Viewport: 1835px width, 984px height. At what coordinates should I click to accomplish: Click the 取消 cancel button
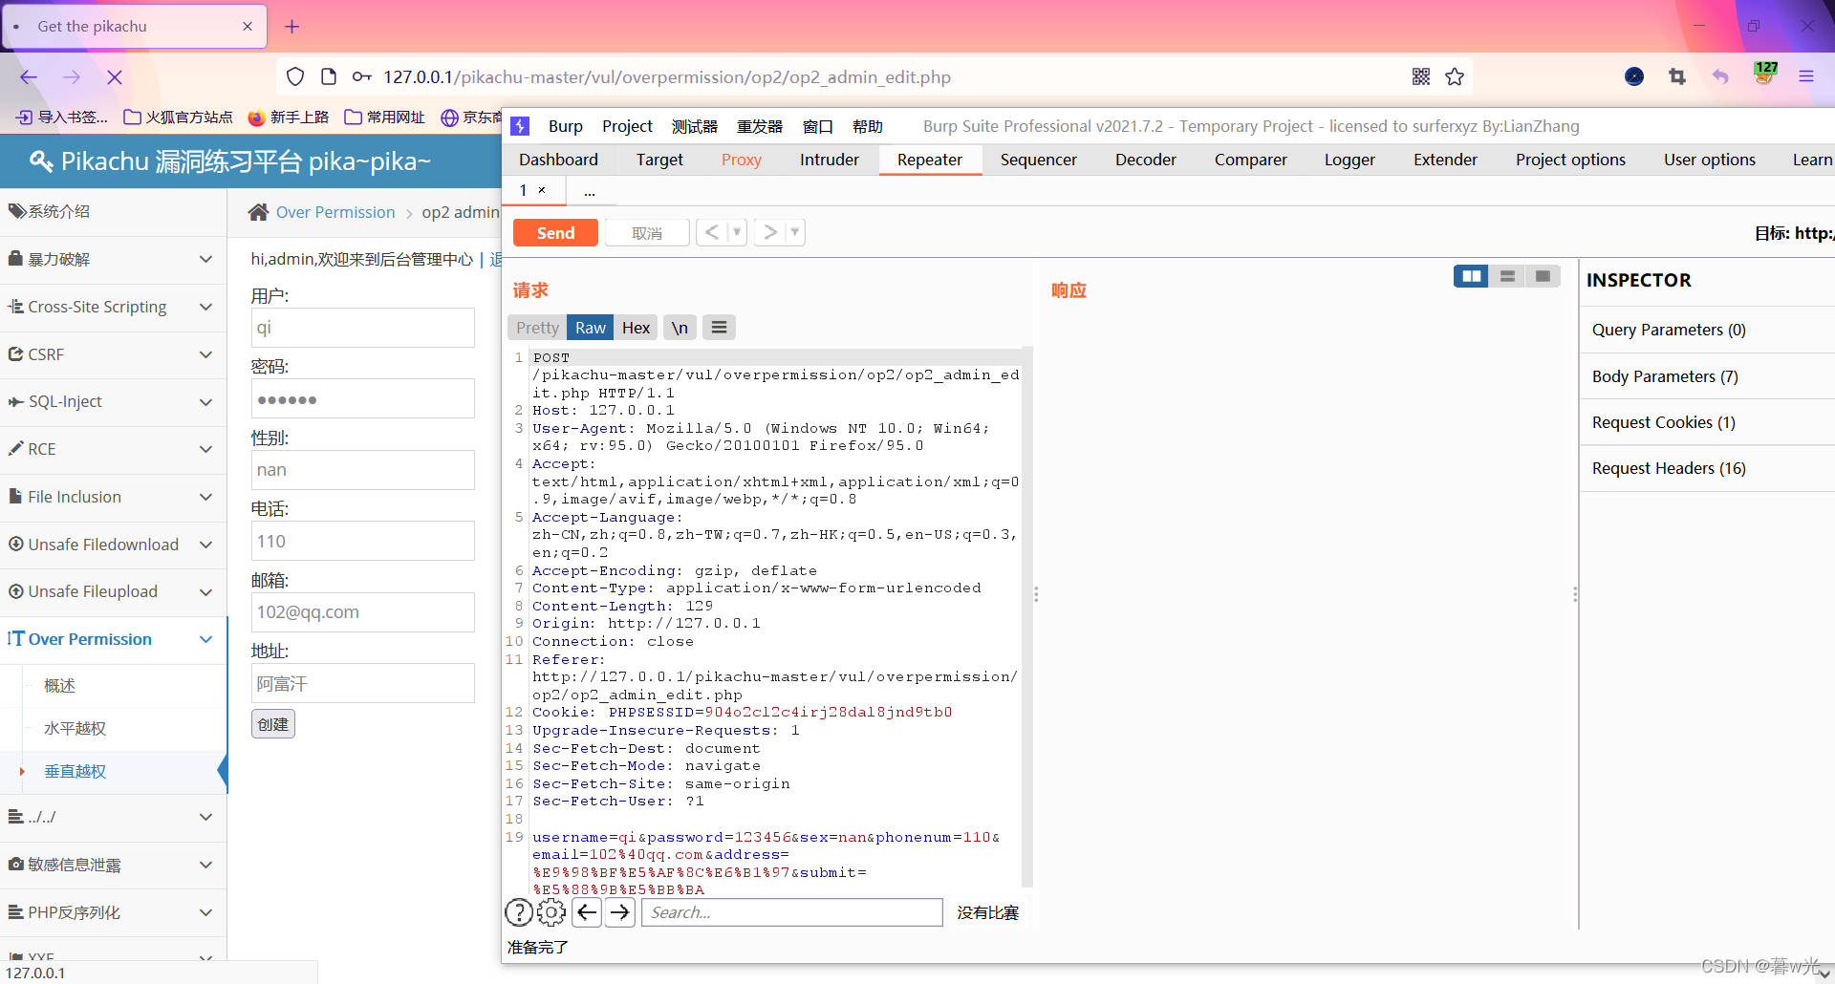[x=647, y=233]
